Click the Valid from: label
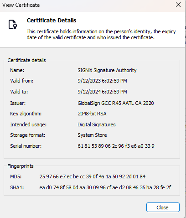 pos(22,81)
